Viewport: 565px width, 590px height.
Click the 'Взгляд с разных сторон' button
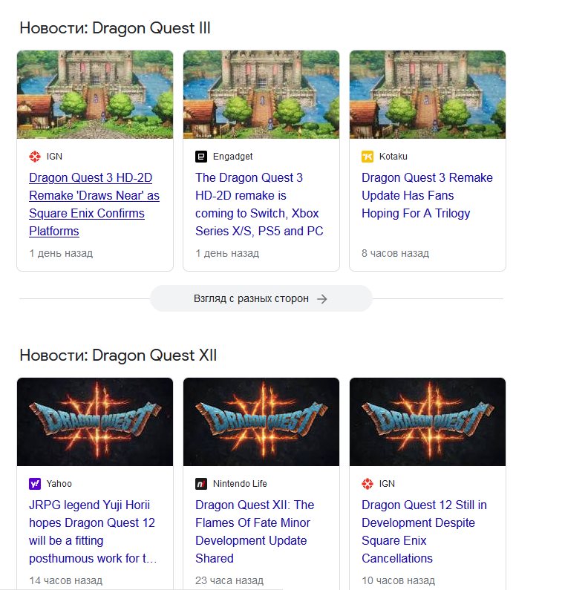pyautogui.click(x=261, y=299)
